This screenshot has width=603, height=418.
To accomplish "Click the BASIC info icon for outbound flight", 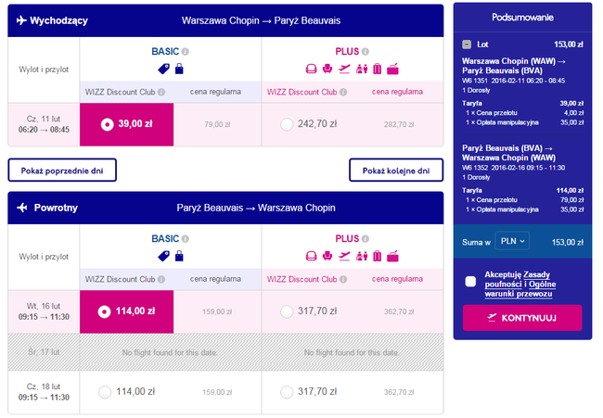I will [x=186, y=51].
